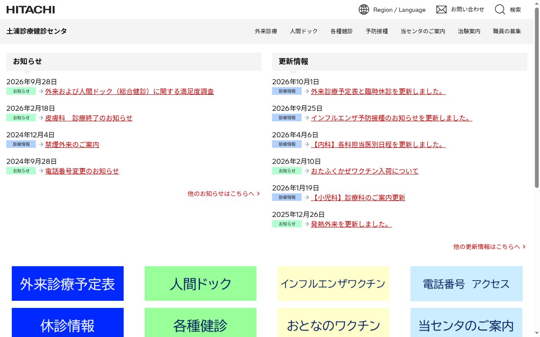Open the 外来診療 menu item
This screenshot has height=337, width=540.
click(x=266, y=31)
